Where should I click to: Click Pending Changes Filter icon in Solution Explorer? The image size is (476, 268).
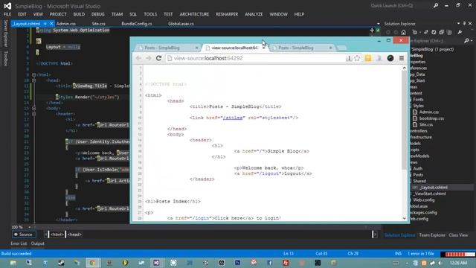click(x=414, y=32)
